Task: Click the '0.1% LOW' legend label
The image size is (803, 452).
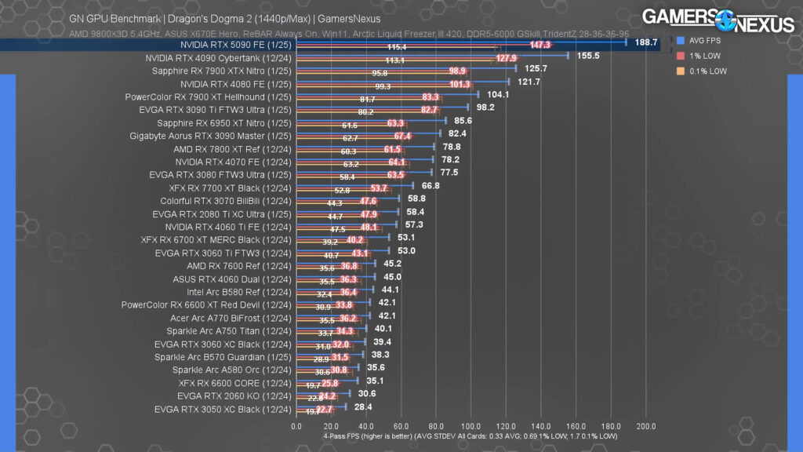Action: 708,71
